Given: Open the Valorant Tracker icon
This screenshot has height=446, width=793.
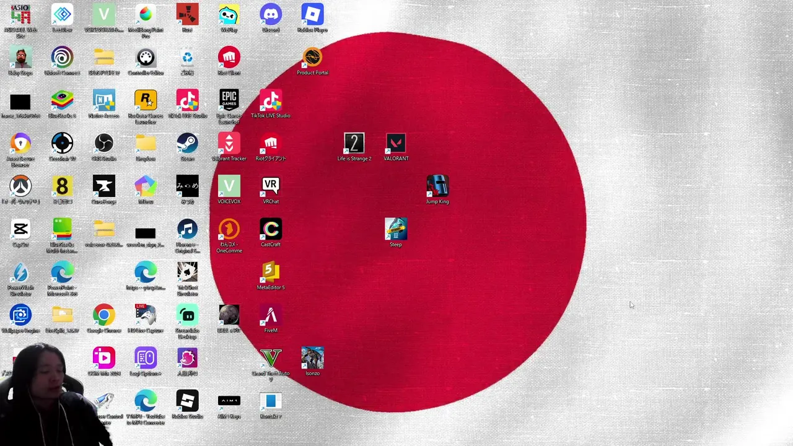Looking at the screenshot, I should [x=229, y=144].
